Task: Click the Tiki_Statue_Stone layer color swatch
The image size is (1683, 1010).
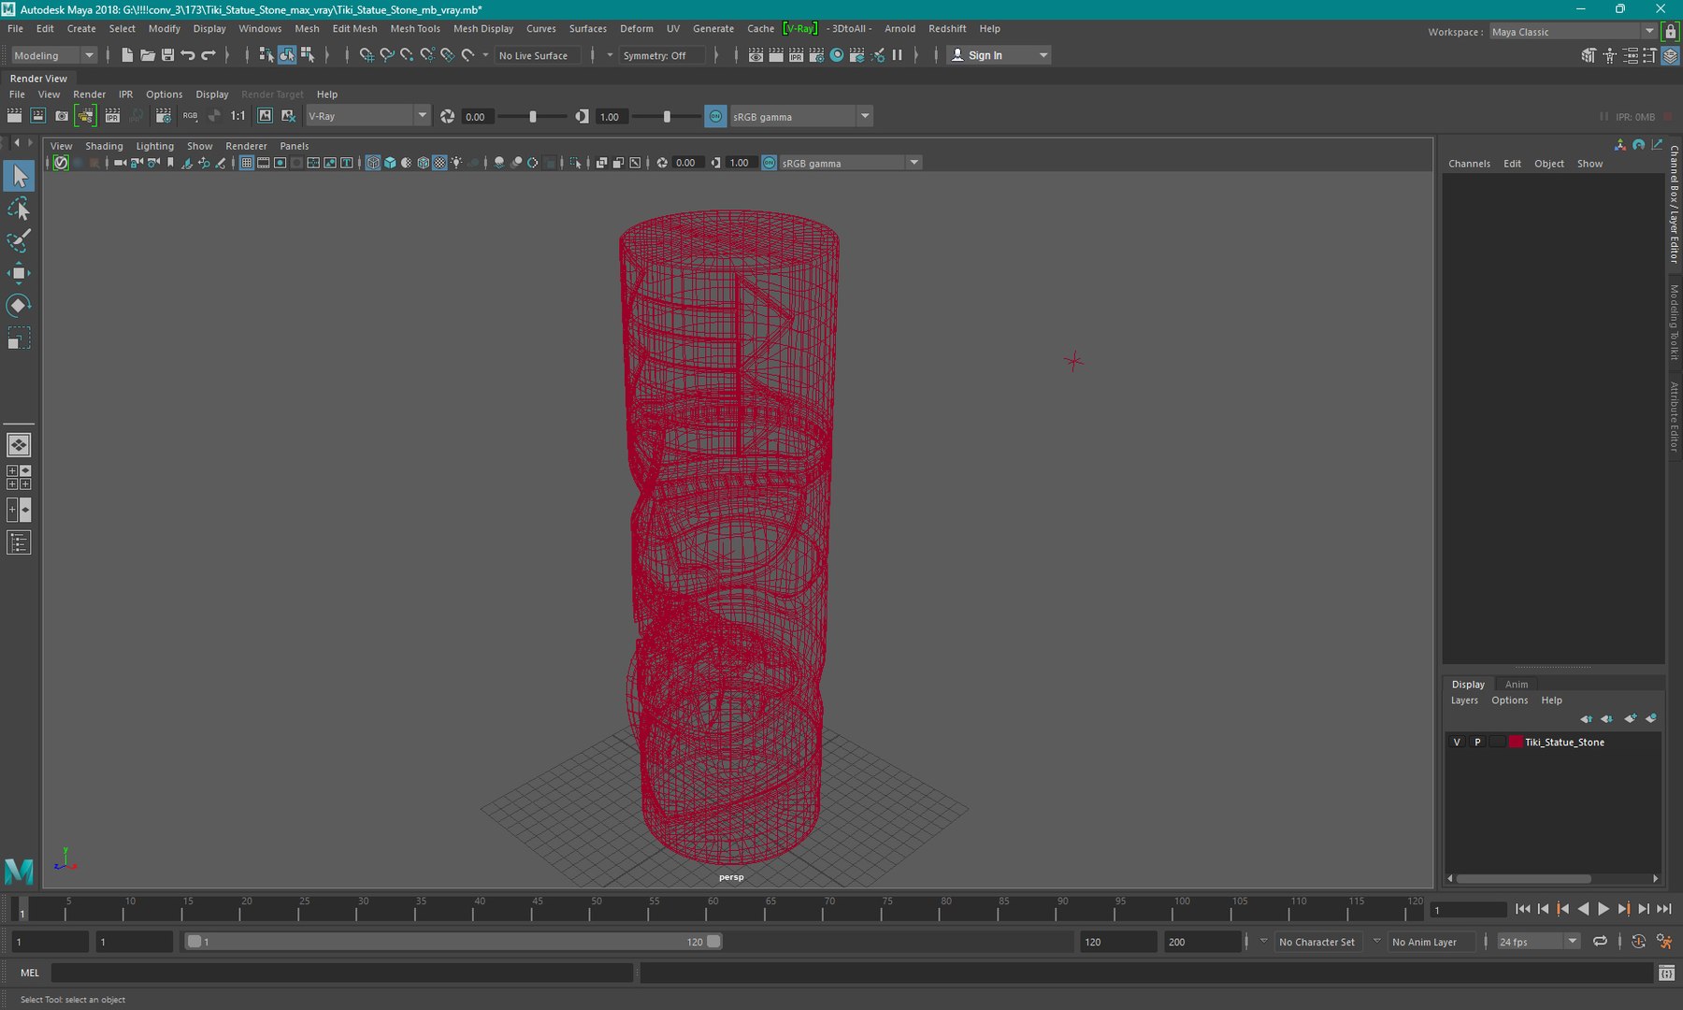Action: [x=1515, y=742]
